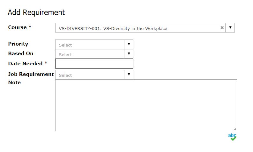Expand the Priority dropdown arrow
The height and width of the screenshot is (152, 253).
(x=129, y=44)
